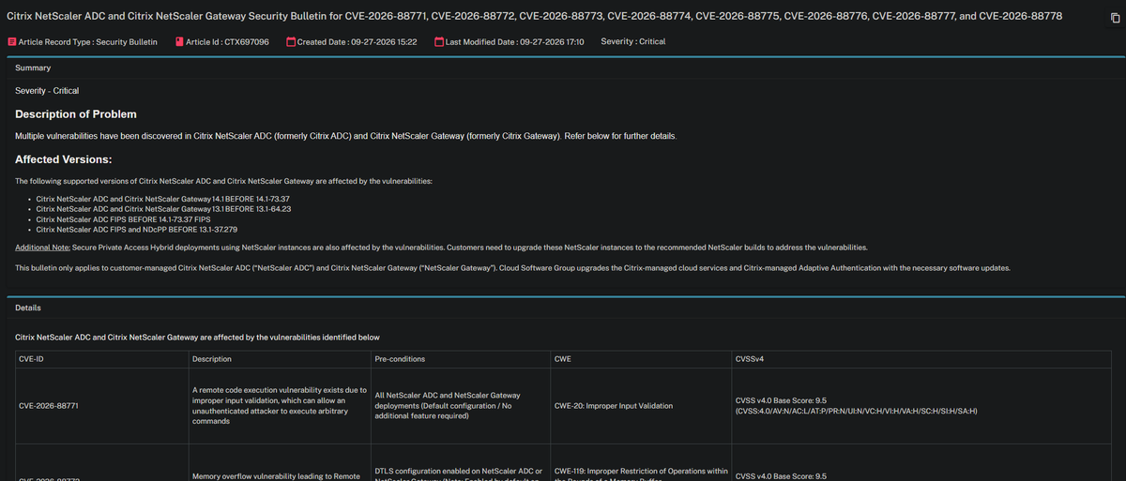Copy the bulletin title using copy icon
Image resolution: width=1126 pixels, height=481 pixels.
1114,18
